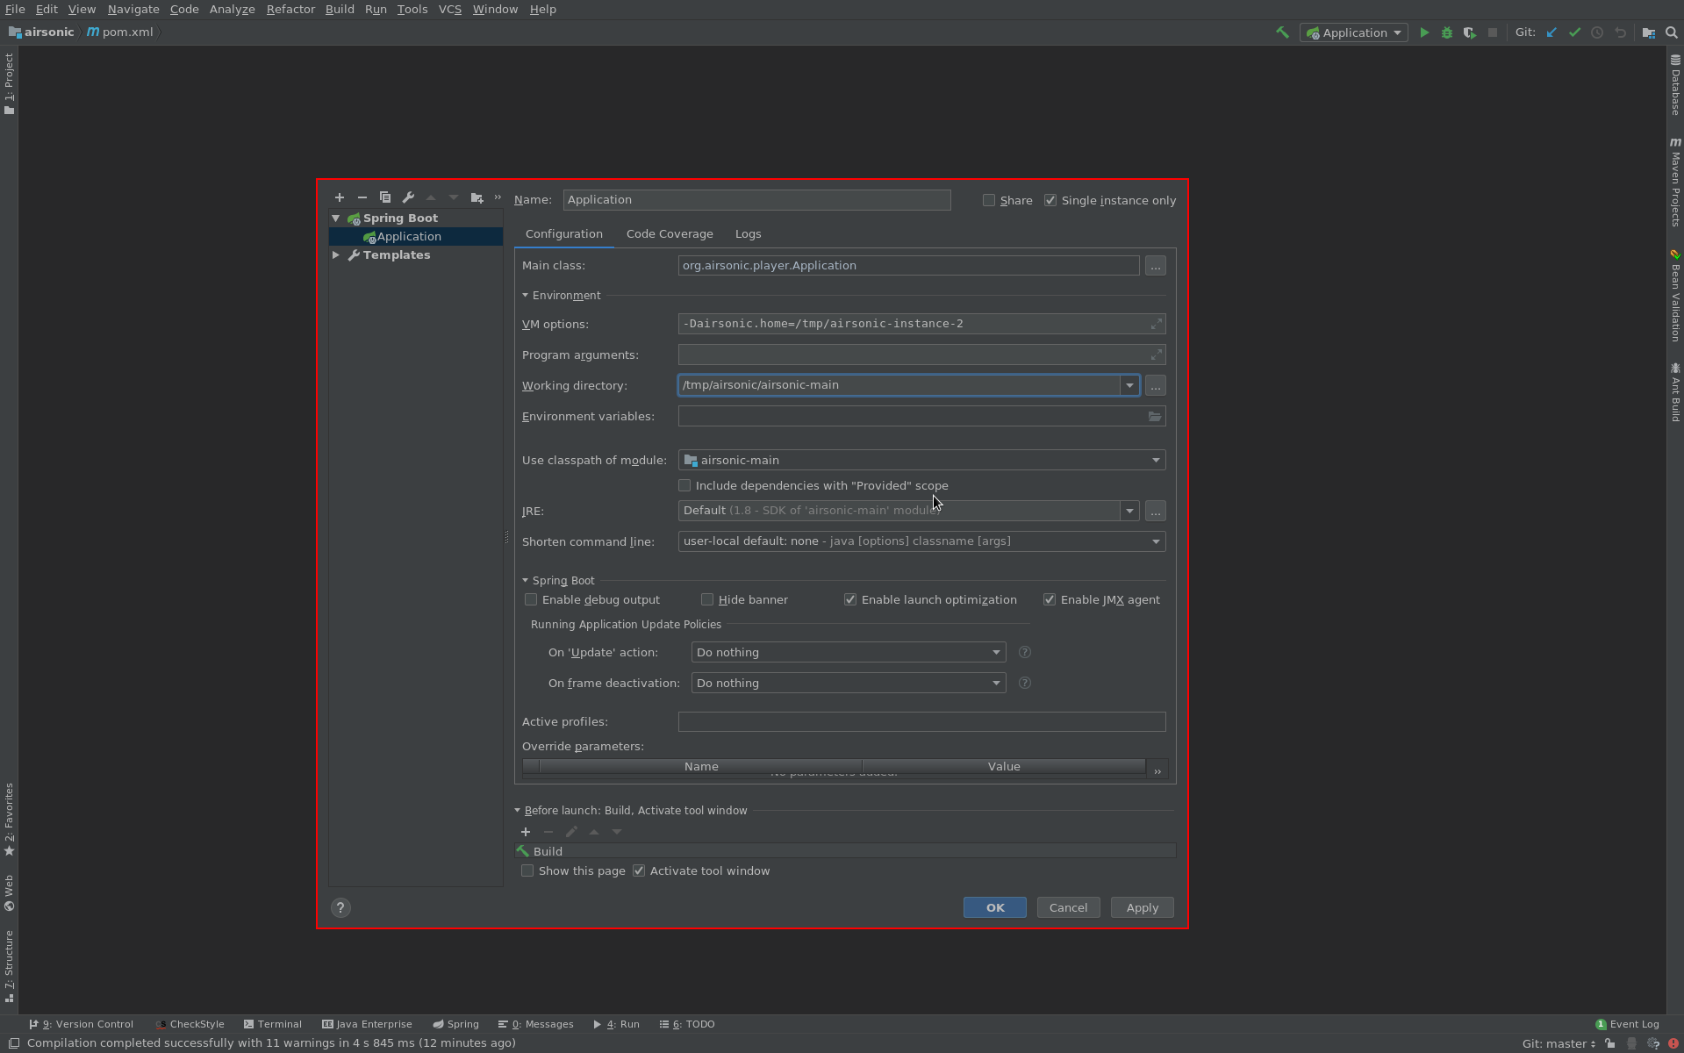Click the Active profiles input field
This screenshot has height=1053, width=1684.
921,721
